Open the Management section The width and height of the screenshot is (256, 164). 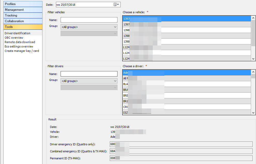pyautogui.click(x=23, y=10)
